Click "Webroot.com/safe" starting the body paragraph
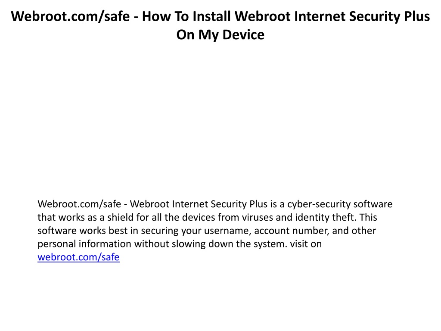This screenshot has width=441, height=331. click(x=79, y=204)
